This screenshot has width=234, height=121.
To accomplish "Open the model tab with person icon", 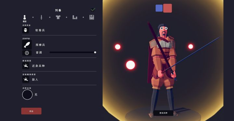I will (x=25, y=17).
